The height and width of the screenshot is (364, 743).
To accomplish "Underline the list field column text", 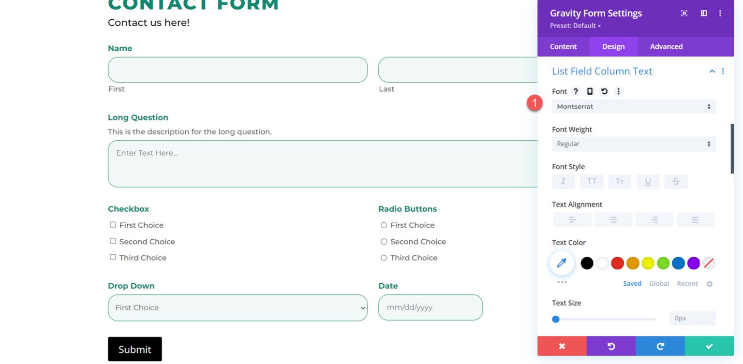I will coord(648,181).
